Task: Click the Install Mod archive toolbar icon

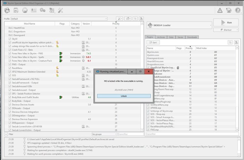Action: pos(7,10)
